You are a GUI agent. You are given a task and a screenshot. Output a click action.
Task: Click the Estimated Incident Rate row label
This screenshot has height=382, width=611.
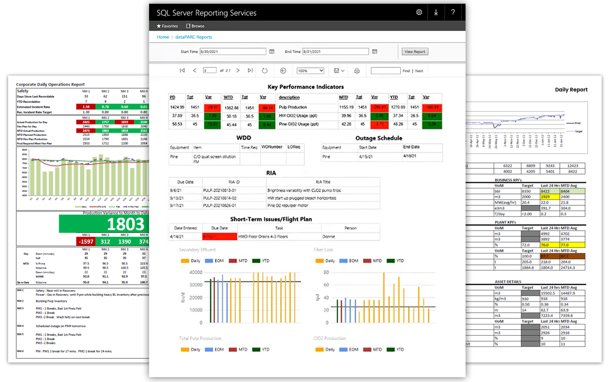click(x=33, y=107)
